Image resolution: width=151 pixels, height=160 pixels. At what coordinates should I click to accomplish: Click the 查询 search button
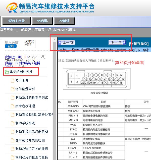click(x=11, y=46)
